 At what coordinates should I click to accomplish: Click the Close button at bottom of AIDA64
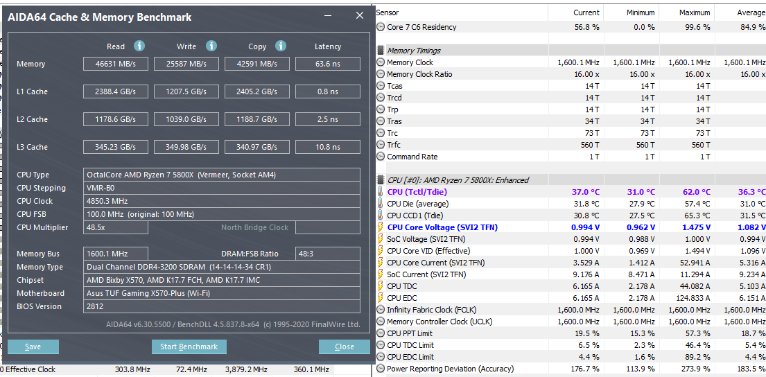345,347
